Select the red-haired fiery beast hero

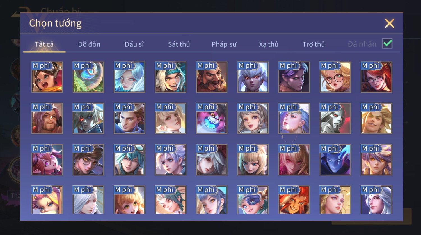294,200
